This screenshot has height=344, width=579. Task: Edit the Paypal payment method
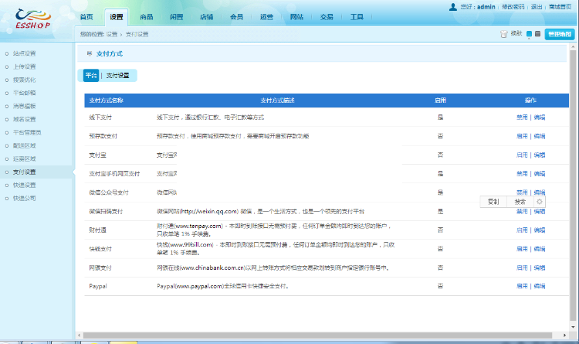(x=540, y=286)
